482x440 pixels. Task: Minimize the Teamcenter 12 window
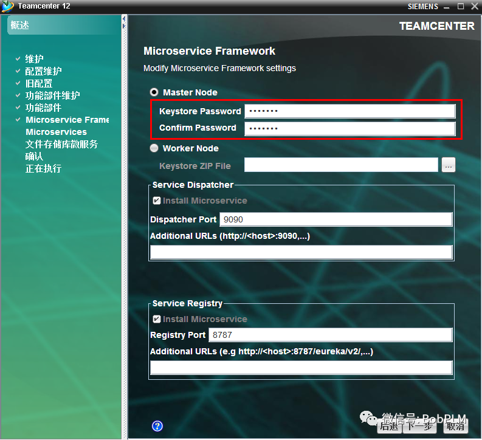pyautogui.click(x=447, y=7)
